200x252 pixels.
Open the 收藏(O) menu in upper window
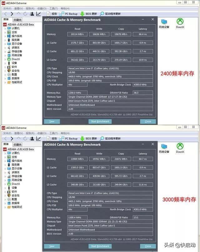point(42,8)
